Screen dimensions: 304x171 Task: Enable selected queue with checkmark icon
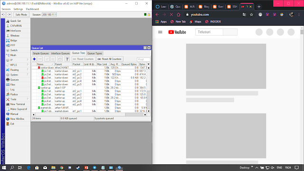pyautogui.click(x=47, y=59)
